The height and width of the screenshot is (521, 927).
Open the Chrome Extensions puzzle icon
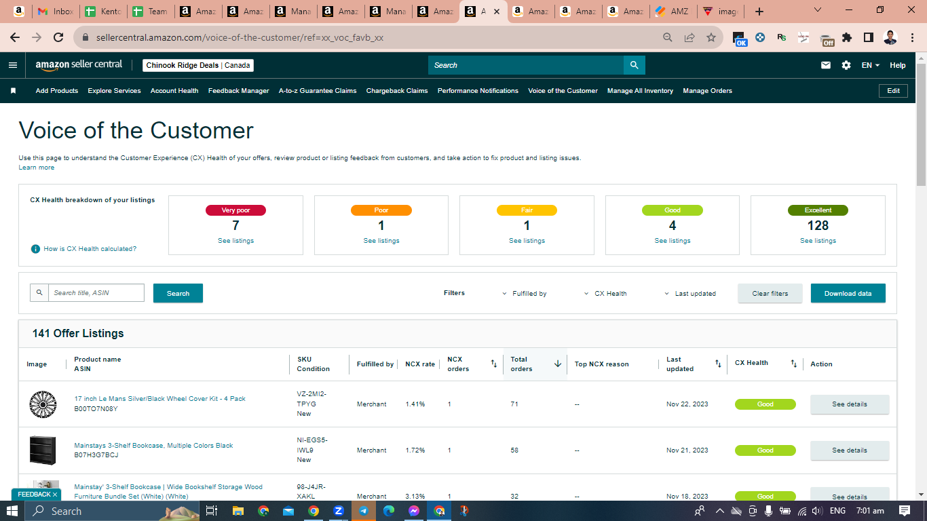(x=847, y=38)
